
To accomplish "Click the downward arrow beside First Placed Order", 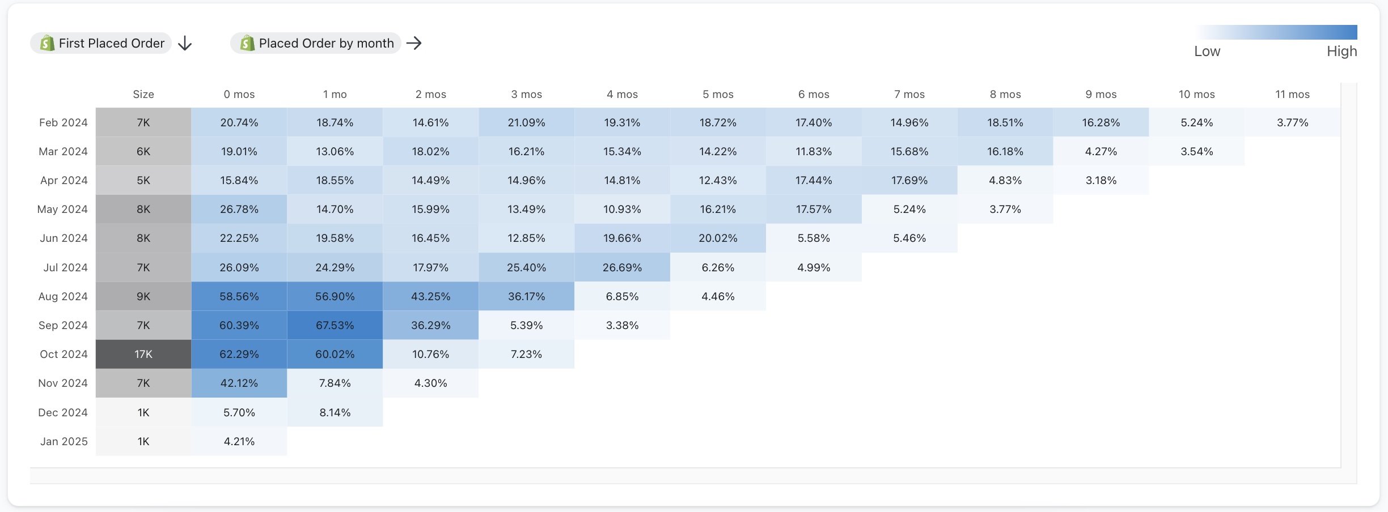I will pyautogui.click(x=185, y=43).
